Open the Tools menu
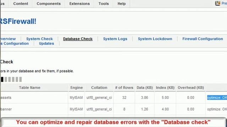 [104, 4]
